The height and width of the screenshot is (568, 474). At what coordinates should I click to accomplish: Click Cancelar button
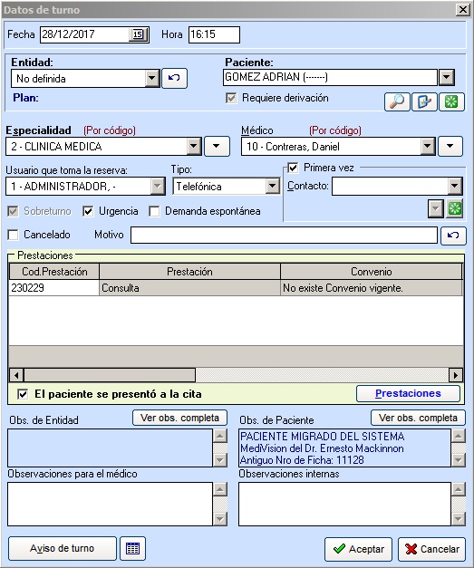[432, 549]
